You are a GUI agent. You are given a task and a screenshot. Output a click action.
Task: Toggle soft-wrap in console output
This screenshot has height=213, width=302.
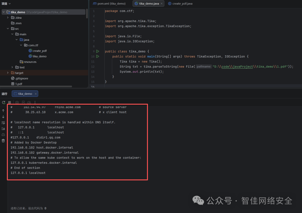pos(3,123)
